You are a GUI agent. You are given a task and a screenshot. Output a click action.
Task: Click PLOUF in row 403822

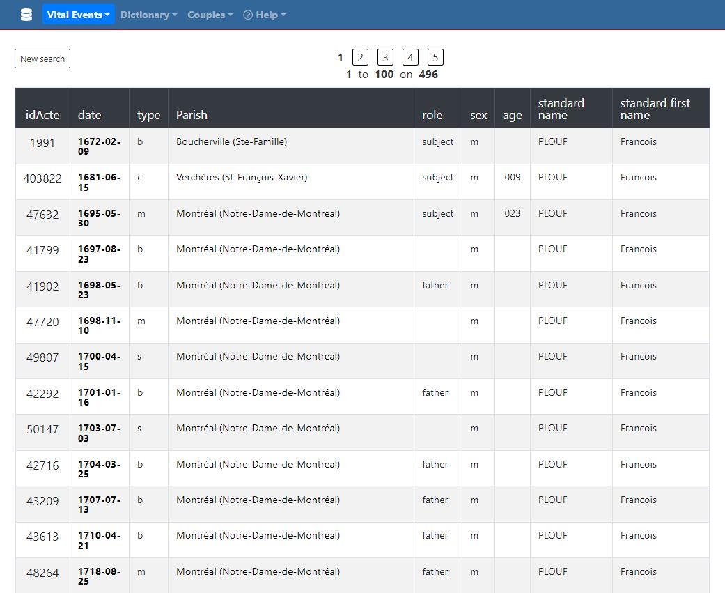552,177
